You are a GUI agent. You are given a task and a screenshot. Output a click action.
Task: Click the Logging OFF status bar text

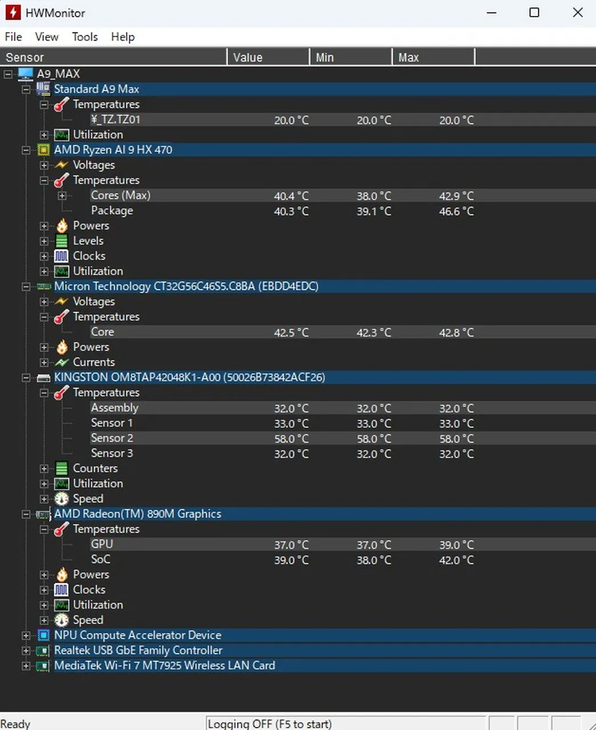[x=269, y=724]
